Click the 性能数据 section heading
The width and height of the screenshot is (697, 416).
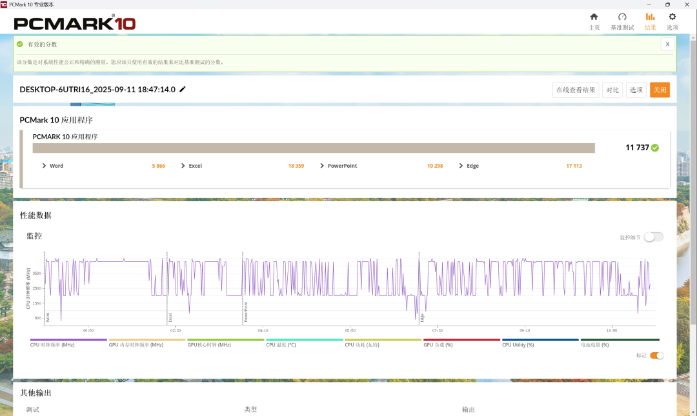click(x=35, y=215)
